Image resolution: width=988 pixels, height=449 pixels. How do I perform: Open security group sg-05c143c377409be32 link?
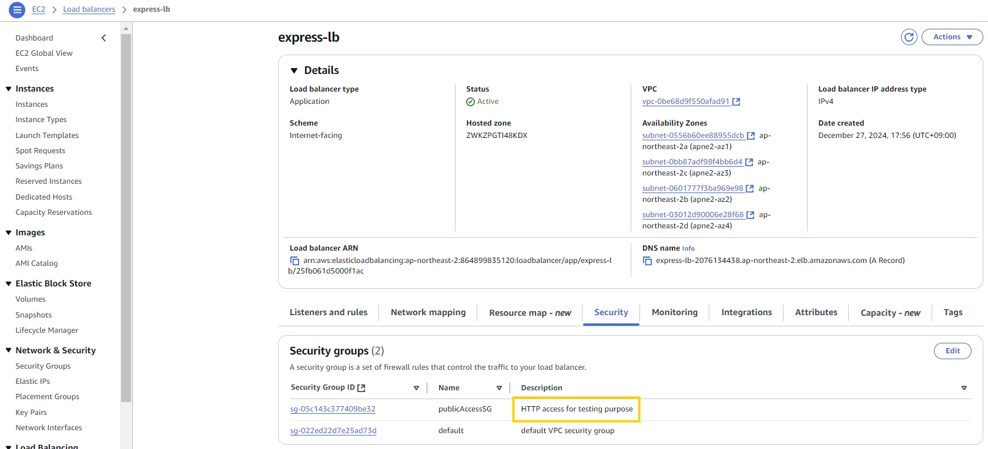[333, 409]
